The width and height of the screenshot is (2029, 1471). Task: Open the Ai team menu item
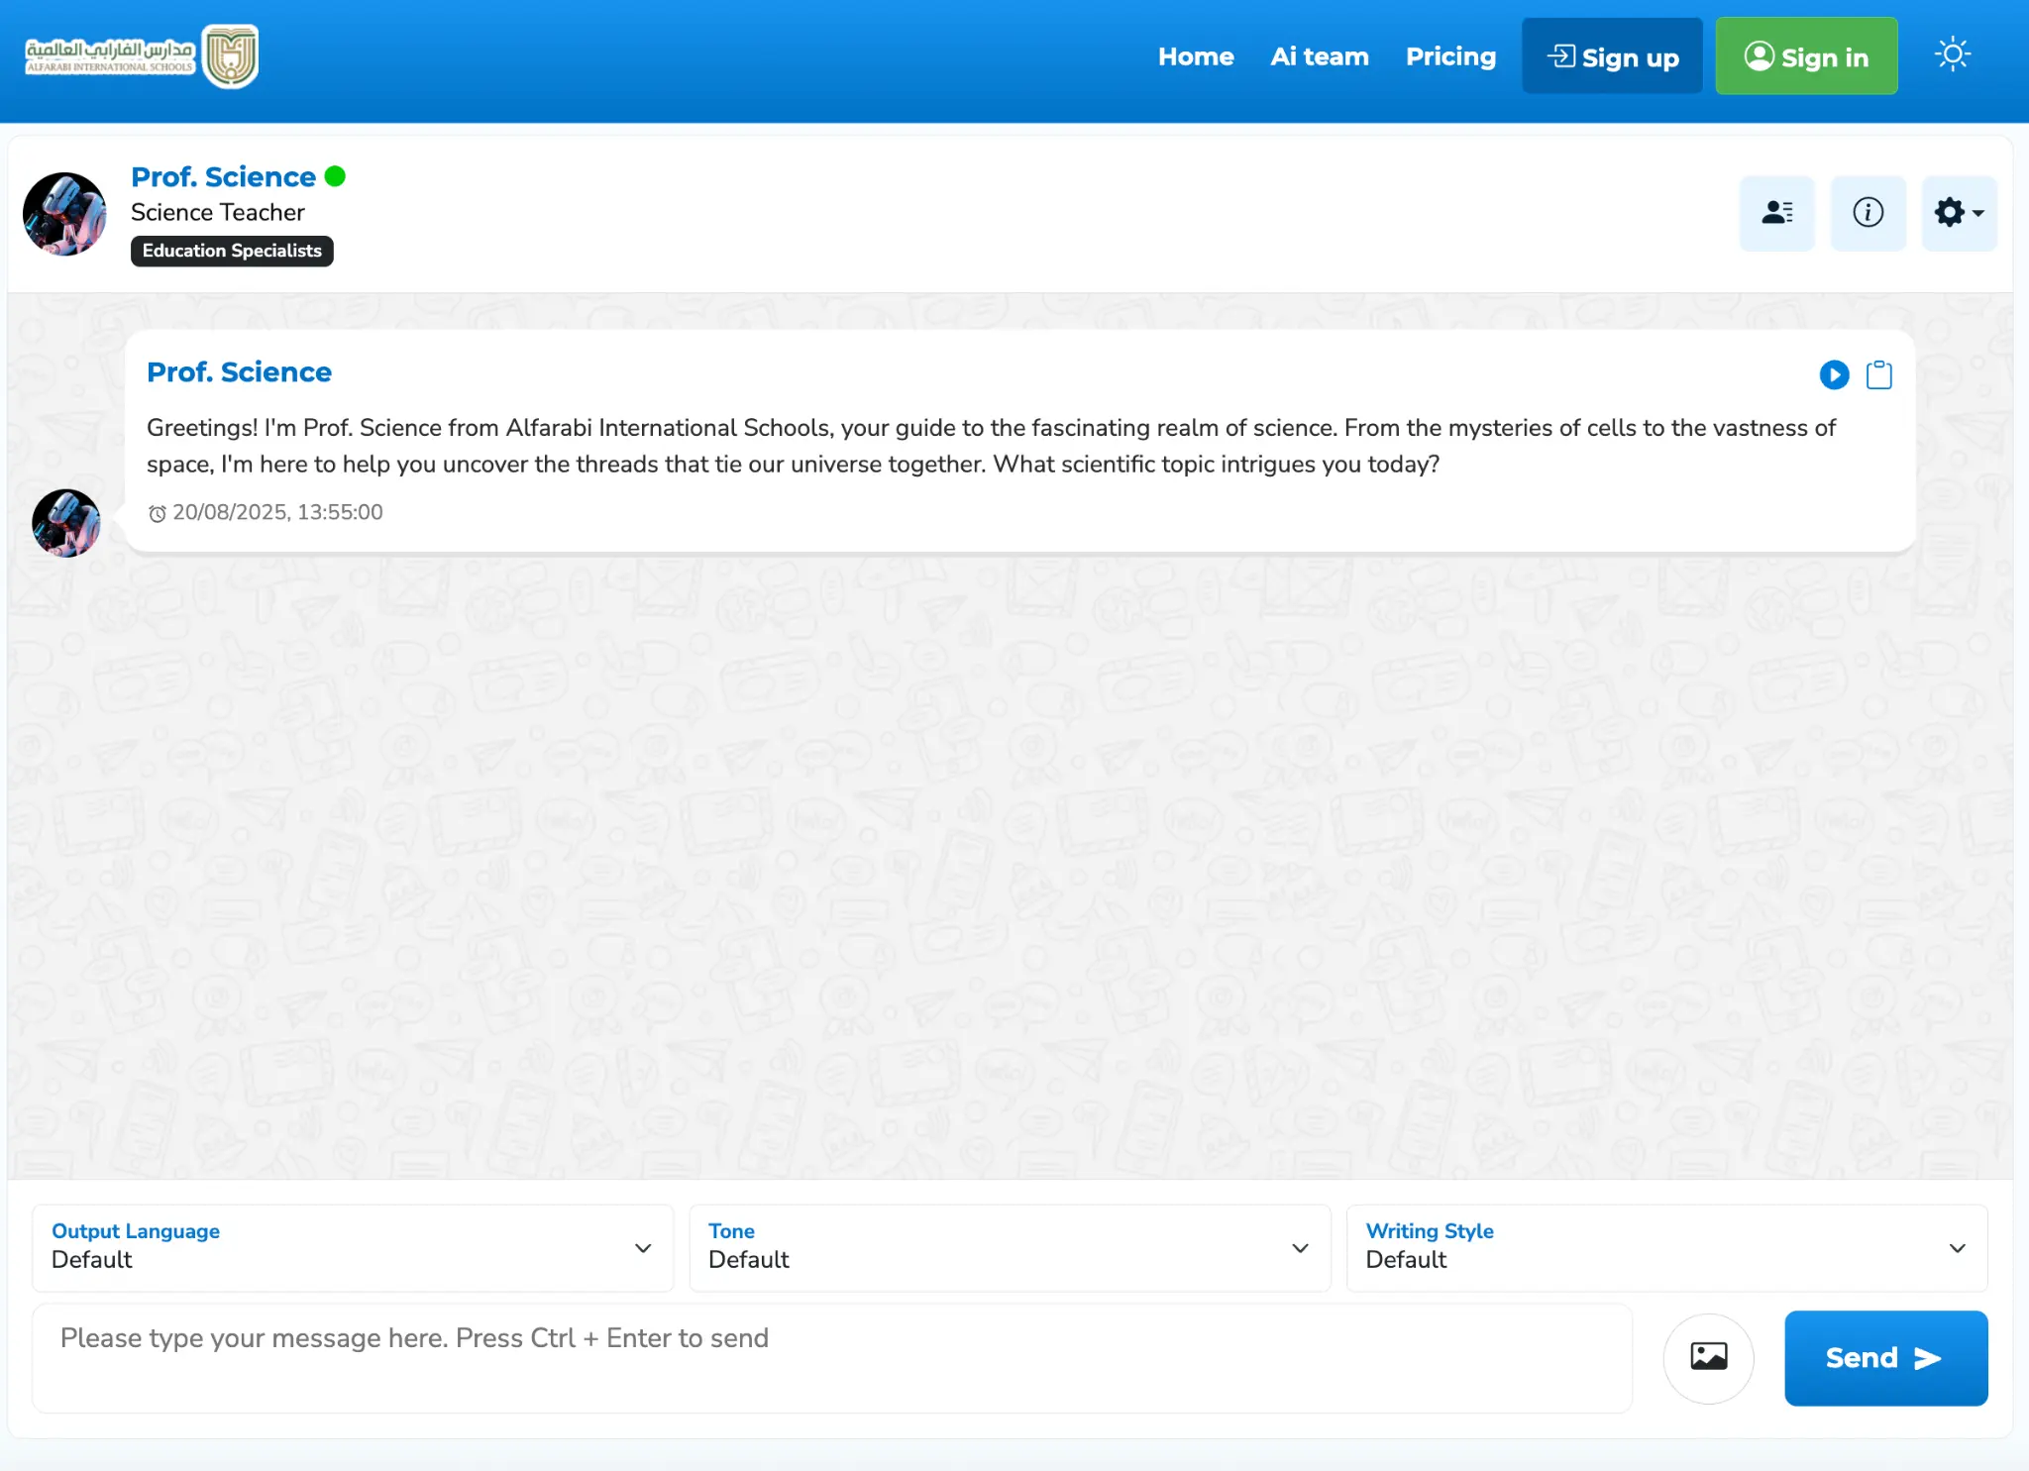(1319, 56)
